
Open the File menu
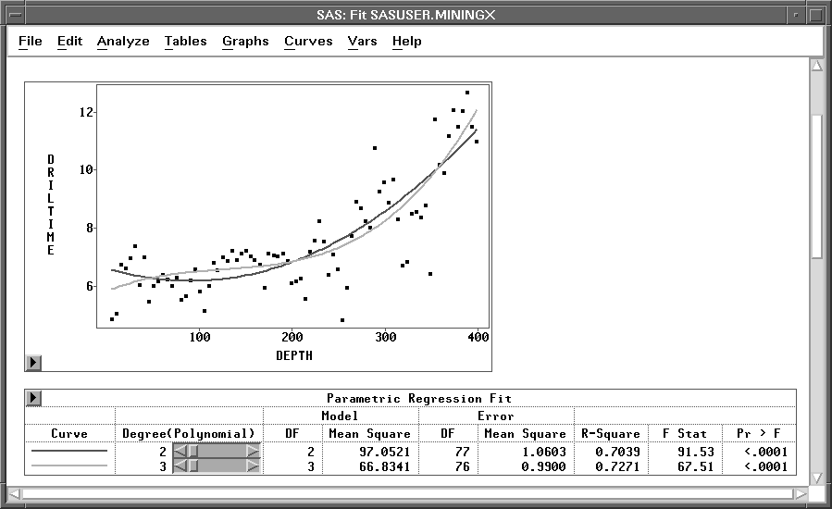click(30, 41)
